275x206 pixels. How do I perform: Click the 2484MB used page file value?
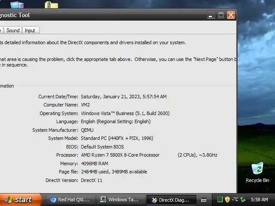114,172
